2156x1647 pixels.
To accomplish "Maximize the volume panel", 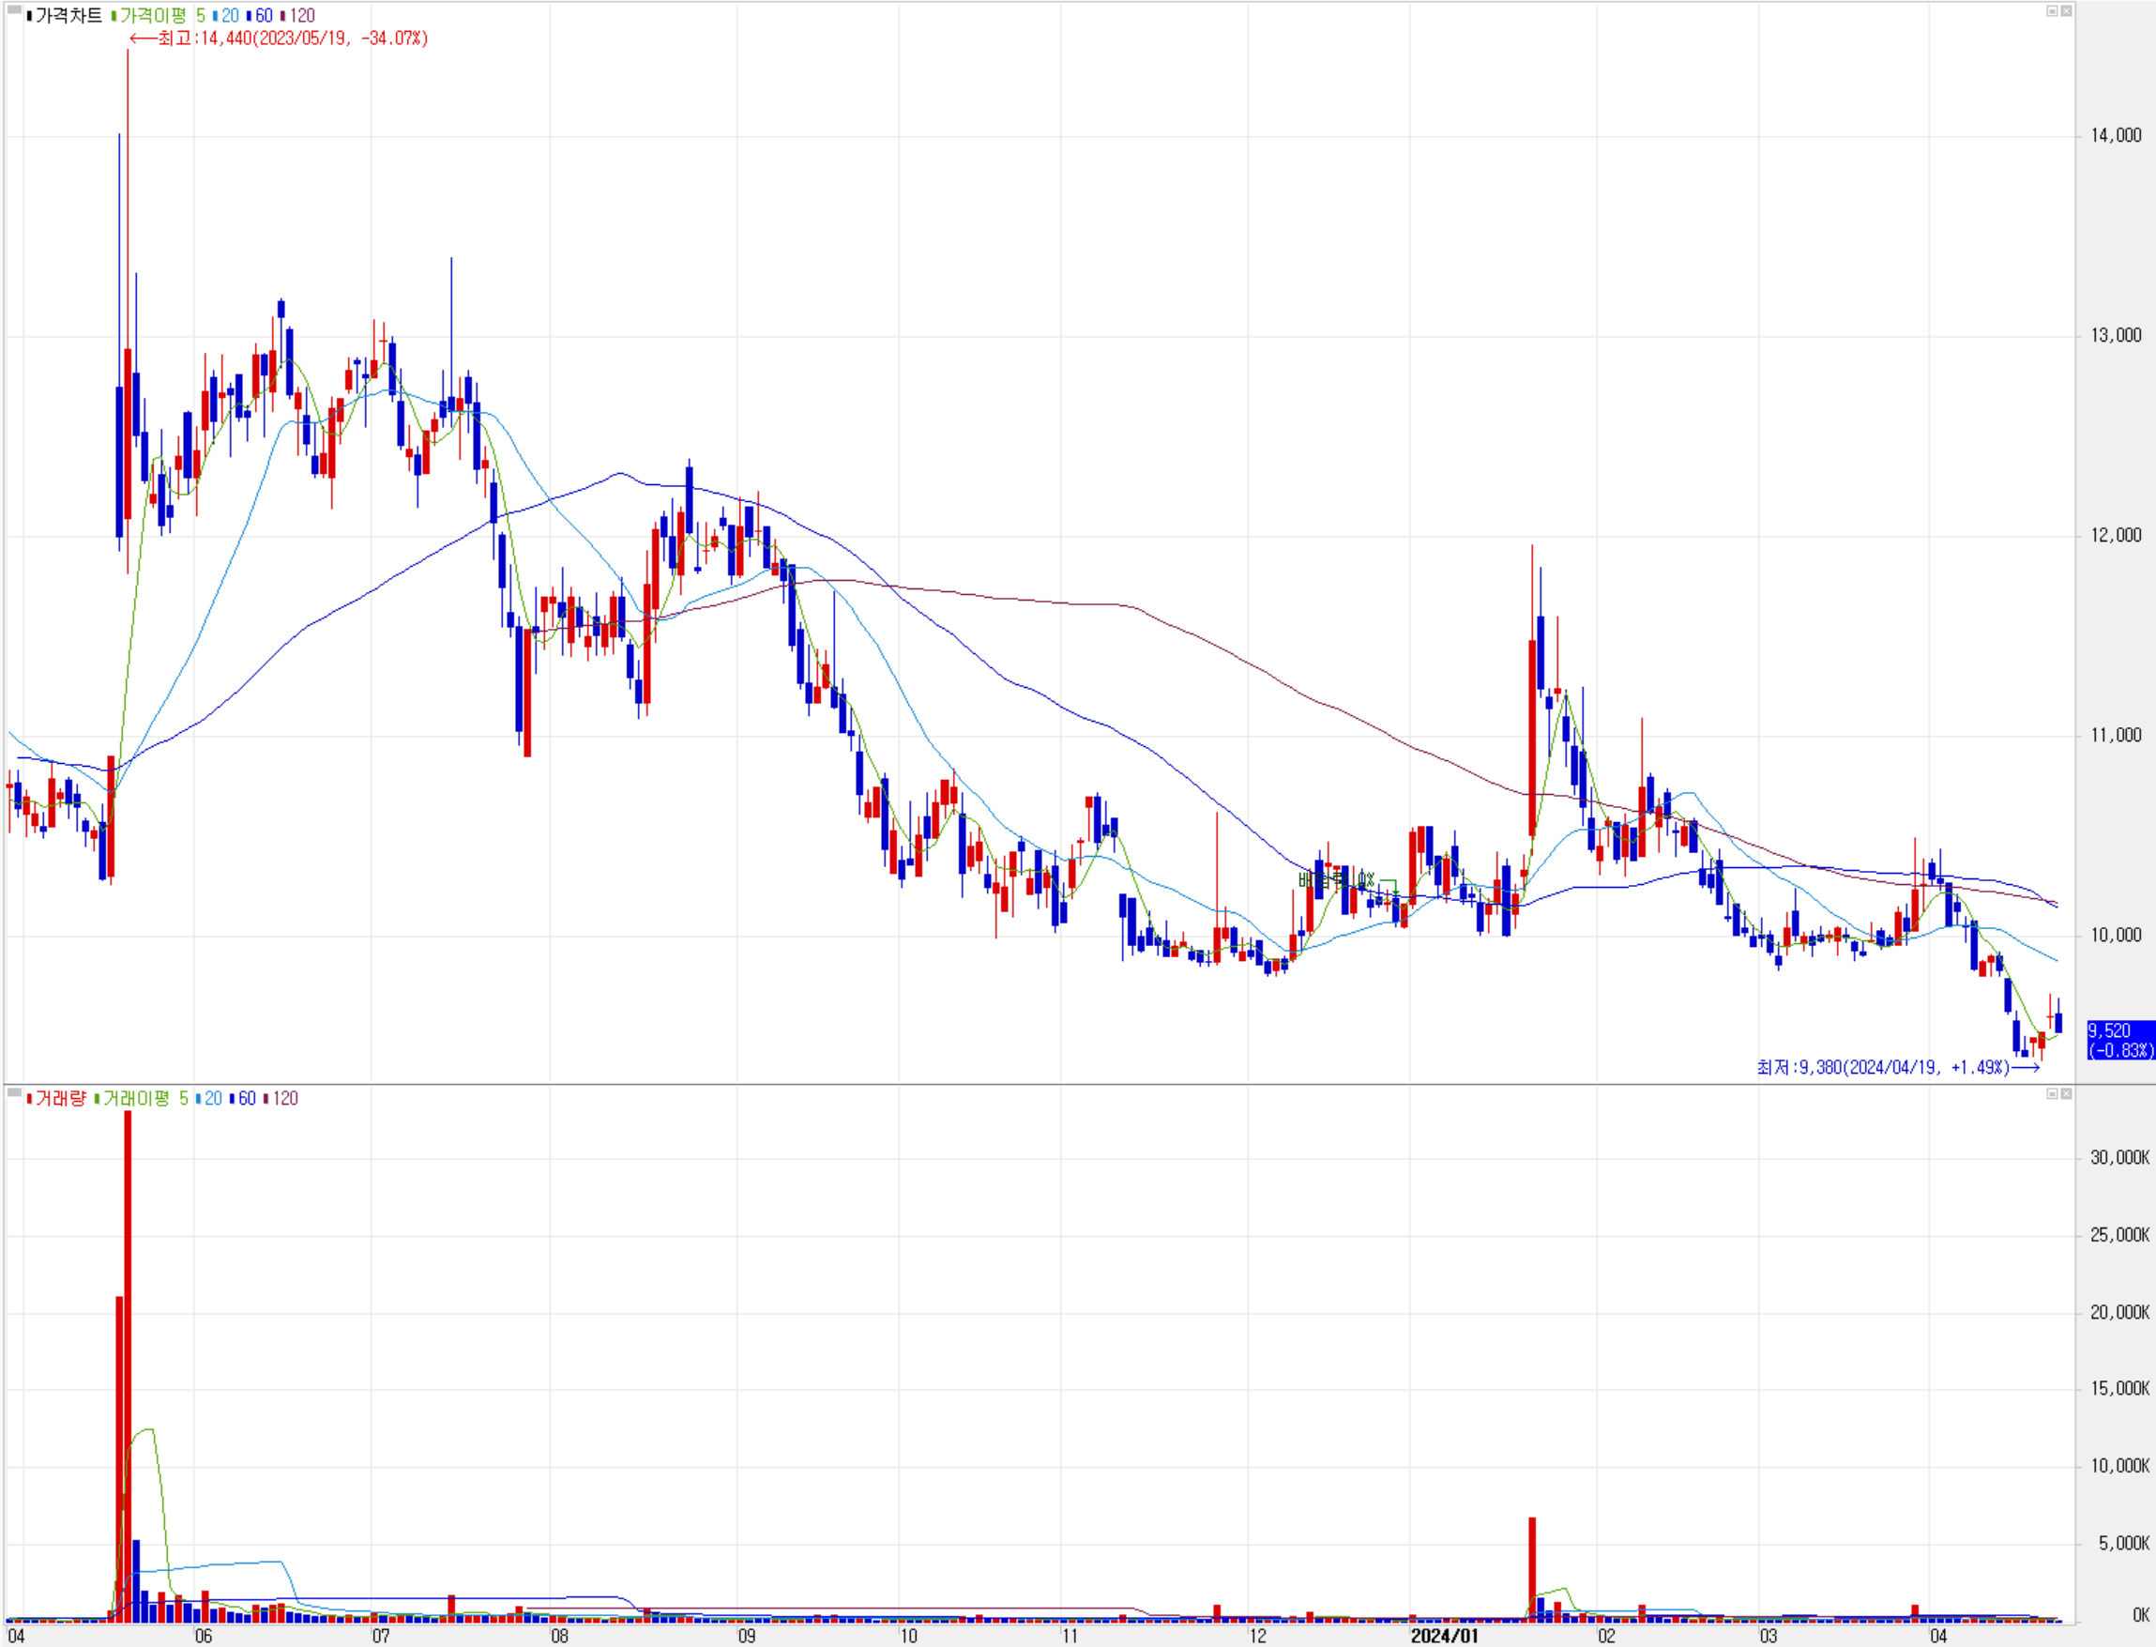I will click(2052, 1093).
